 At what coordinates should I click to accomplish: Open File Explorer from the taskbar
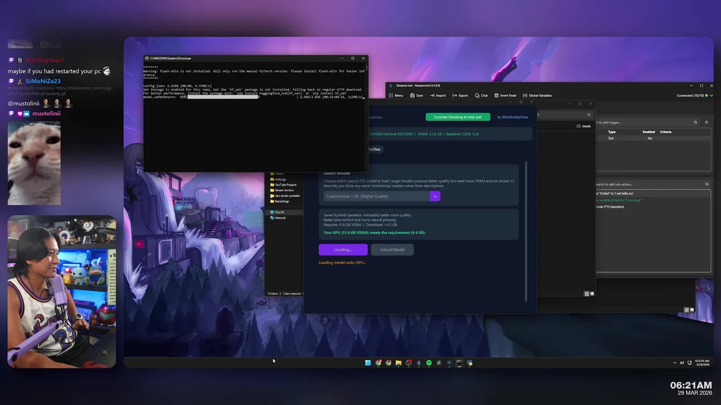click(x=398, y=363)
